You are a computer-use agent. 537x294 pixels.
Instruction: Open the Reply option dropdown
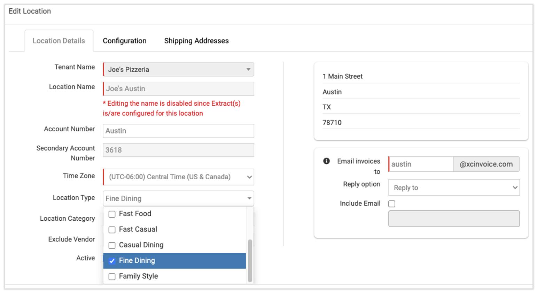coord(454,188)
